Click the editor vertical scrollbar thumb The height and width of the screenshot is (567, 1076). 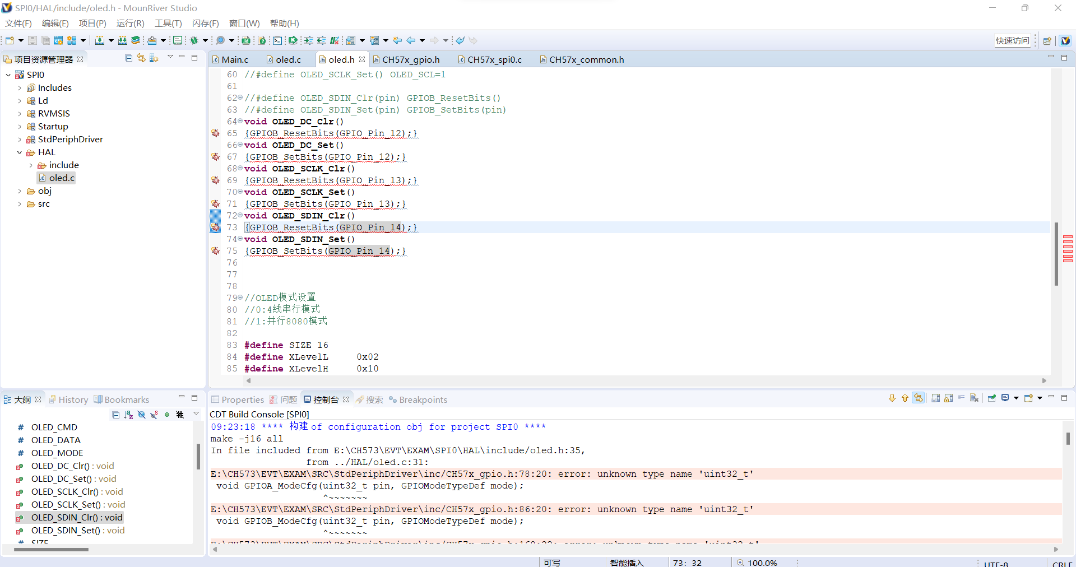click(x=1056, y=254)
